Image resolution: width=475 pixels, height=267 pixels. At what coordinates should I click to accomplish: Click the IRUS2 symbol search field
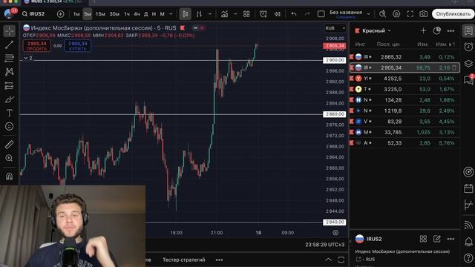[x=34, y=14]
